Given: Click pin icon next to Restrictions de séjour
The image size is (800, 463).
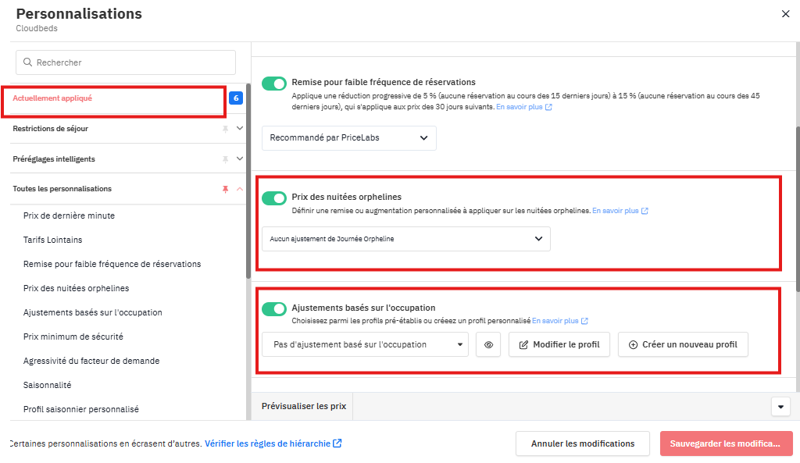Looking at the screenshot, I should (226, 129).
